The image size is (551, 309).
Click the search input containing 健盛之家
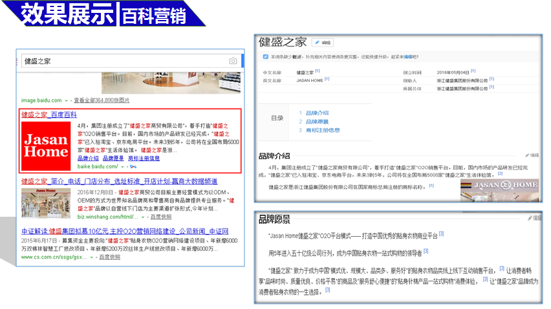tap(123, 61)
